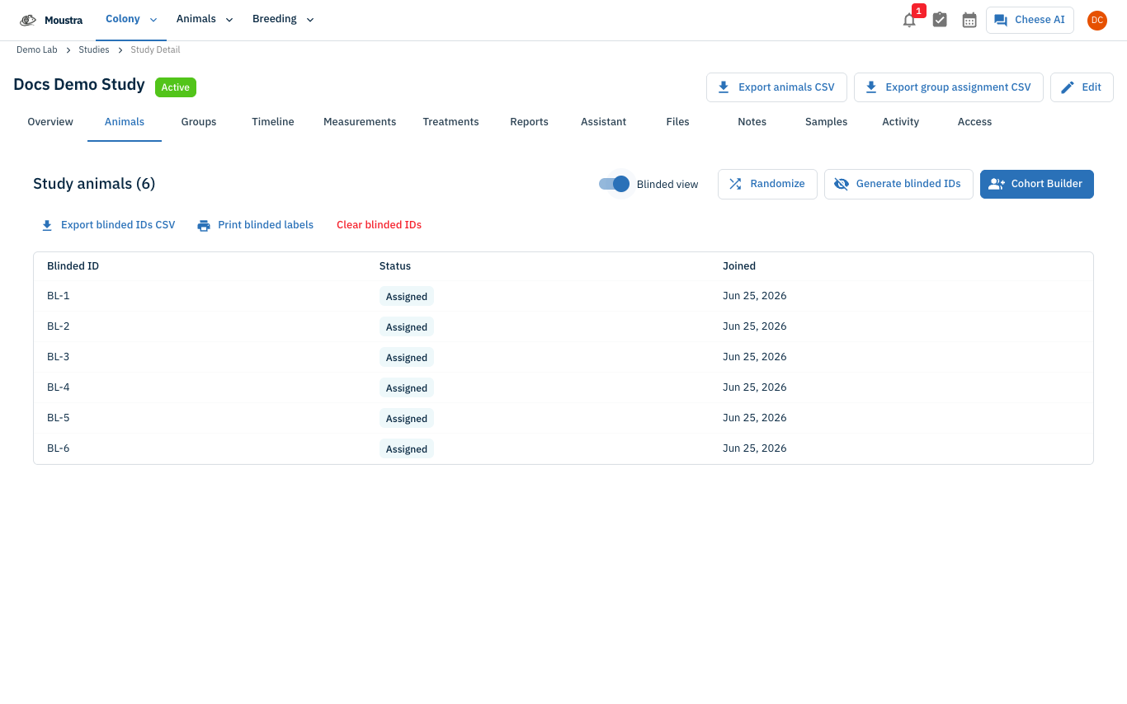
Task: Click the Blinded ID column header
Action: click(x=73, y=266)
